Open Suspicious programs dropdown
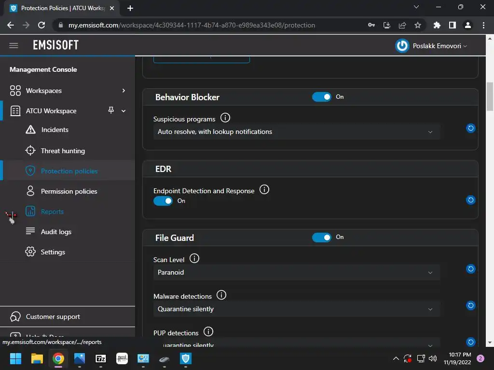 click(x=296, y=132)
